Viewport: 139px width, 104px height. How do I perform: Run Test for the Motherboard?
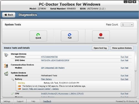click(125, 75)
